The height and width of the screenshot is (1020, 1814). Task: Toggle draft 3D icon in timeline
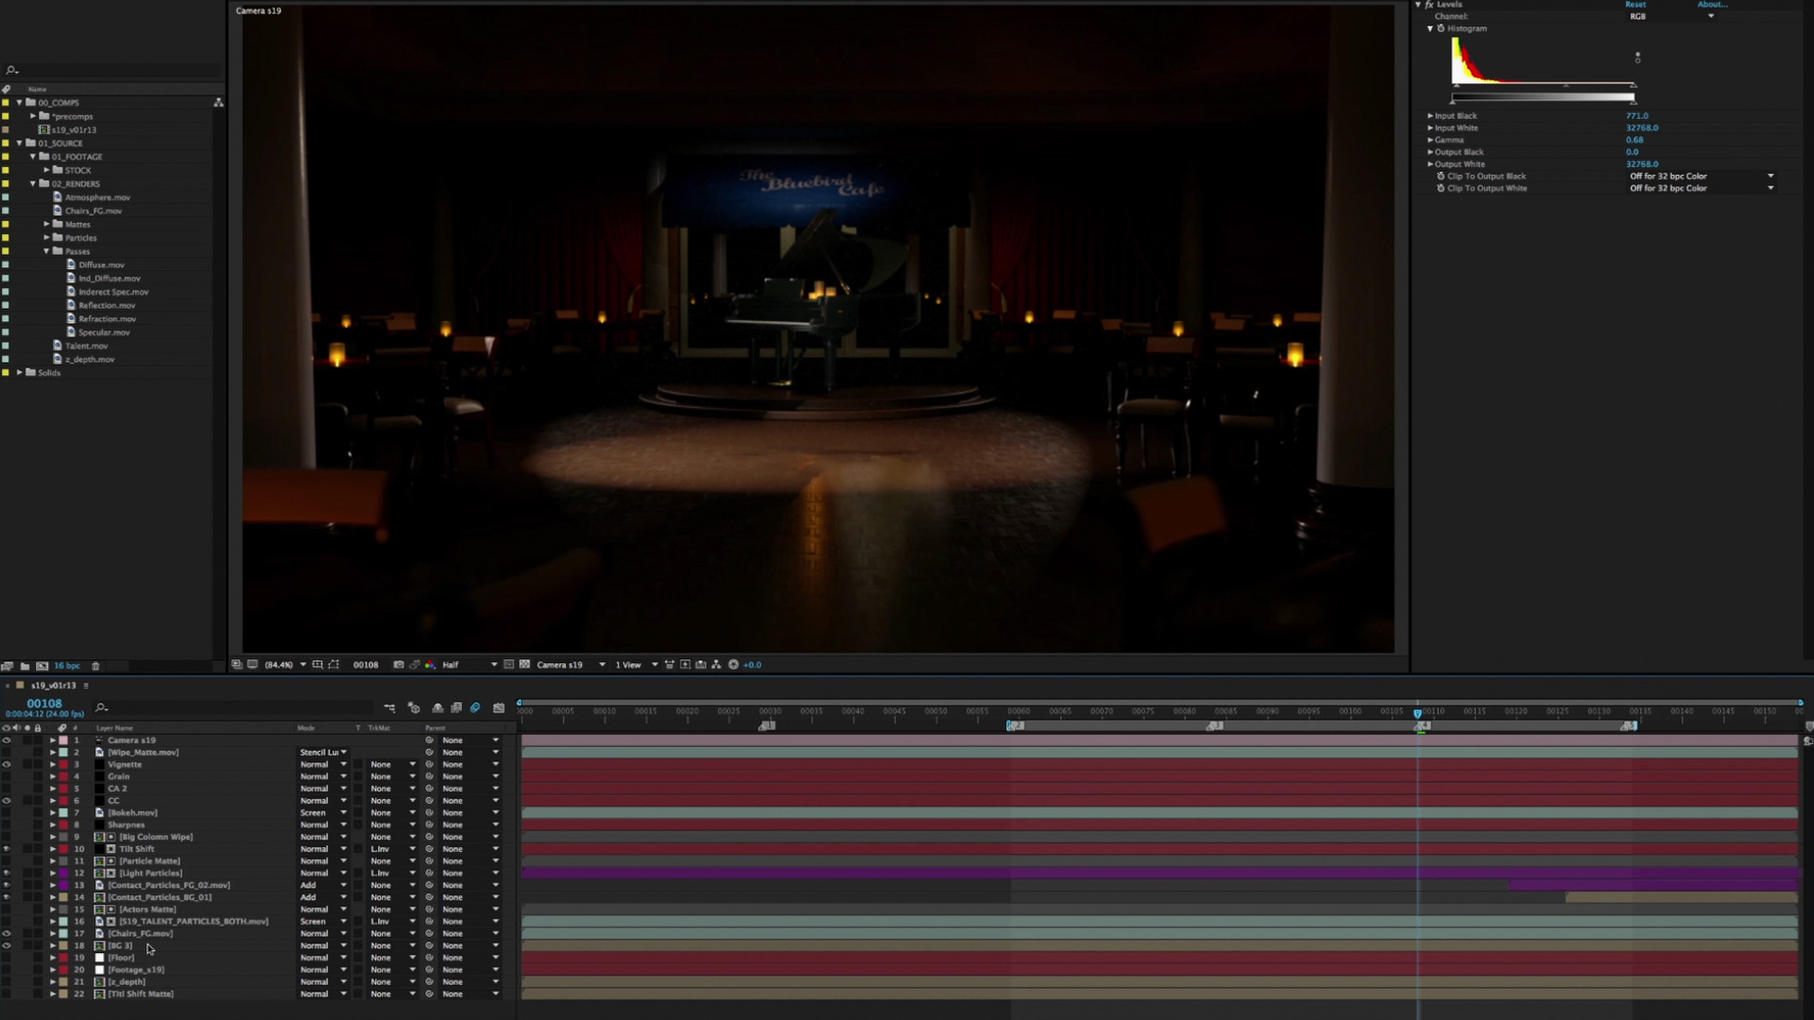pos(414,707)
